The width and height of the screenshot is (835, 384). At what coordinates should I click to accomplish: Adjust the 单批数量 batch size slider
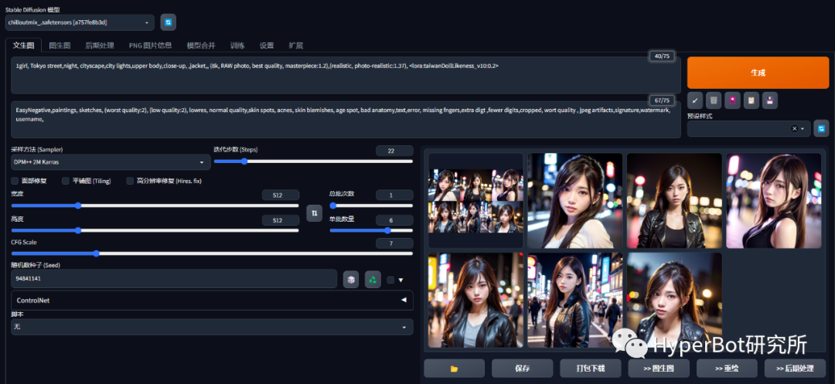click(371, 230)
